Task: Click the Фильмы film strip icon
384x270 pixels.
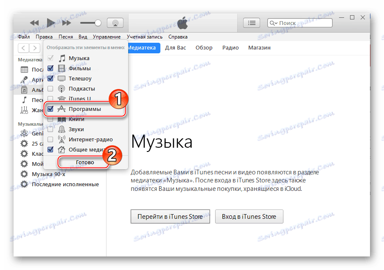Action: coord(62,68)
